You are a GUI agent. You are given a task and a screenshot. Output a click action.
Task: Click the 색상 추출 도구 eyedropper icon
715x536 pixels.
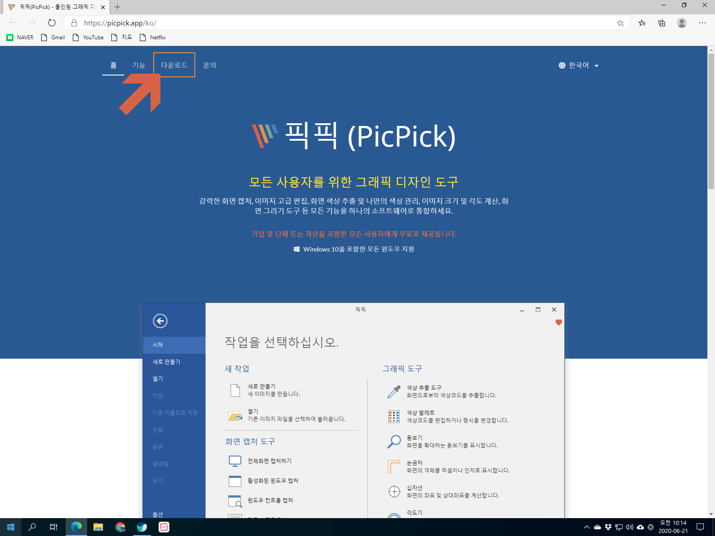coord(394,391)
